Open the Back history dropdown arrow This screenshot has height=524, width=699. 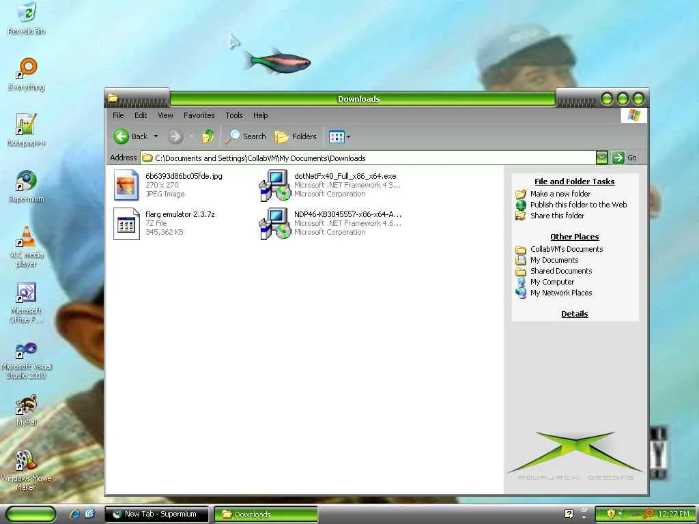click(156, 136)
